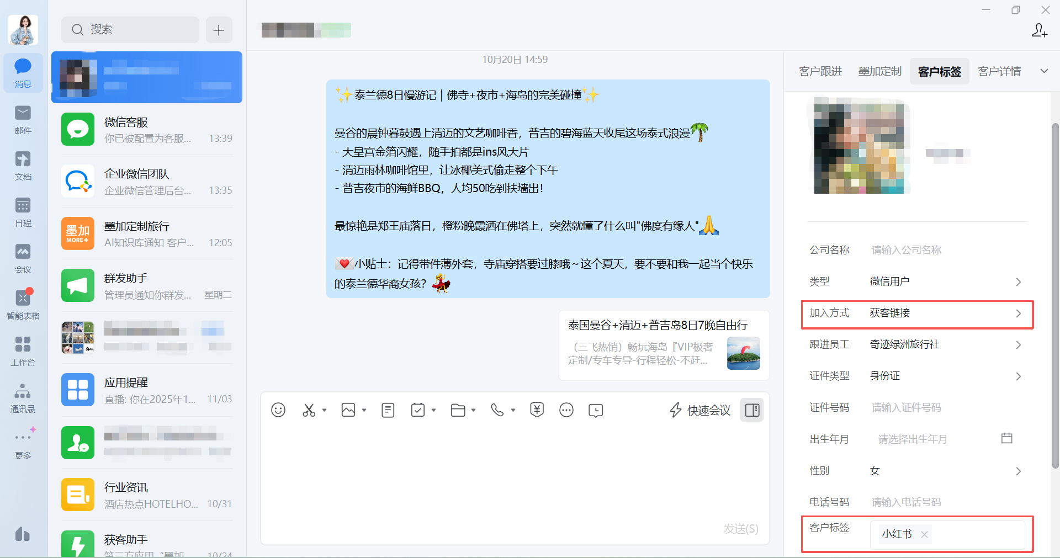Open the 邮件 mail section in sidebar
Image resolution: width=1060 pixels, height=558 pixels.
tap(23, 120)
